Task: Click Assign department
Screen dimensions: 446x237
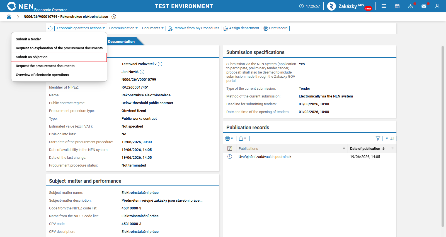Action: [241, 28]
